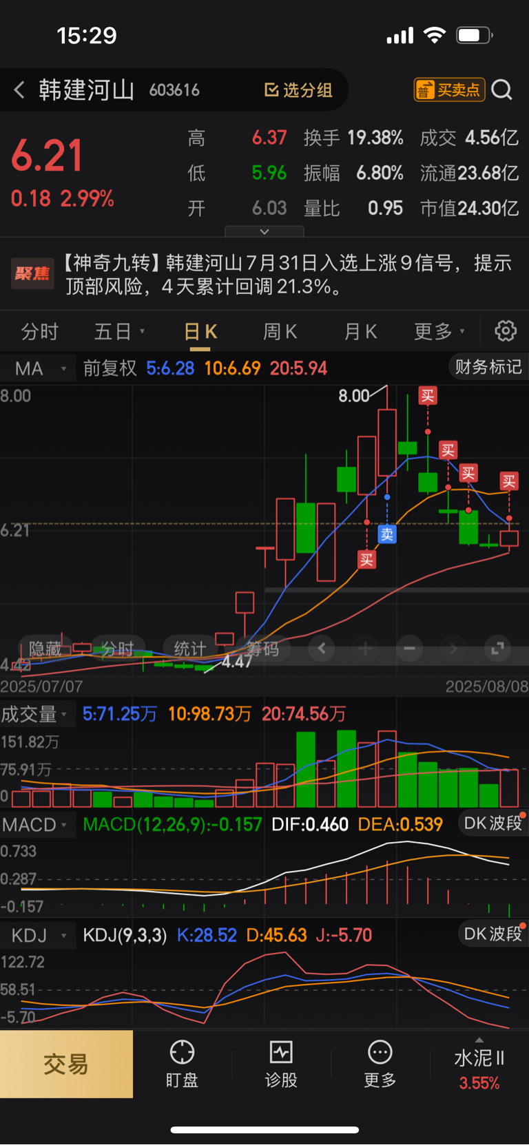Toggle DK波段 in the KDJ panel
529x1145 pixels.
[493, 934]
